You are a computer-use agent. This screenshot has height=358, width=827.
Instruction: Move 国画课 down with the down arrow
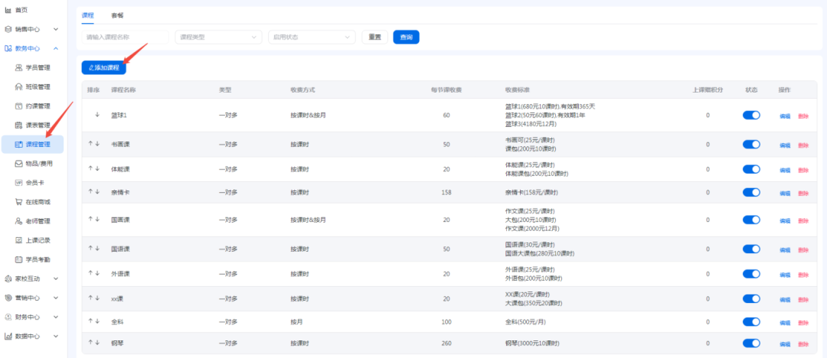coord(97,219)
